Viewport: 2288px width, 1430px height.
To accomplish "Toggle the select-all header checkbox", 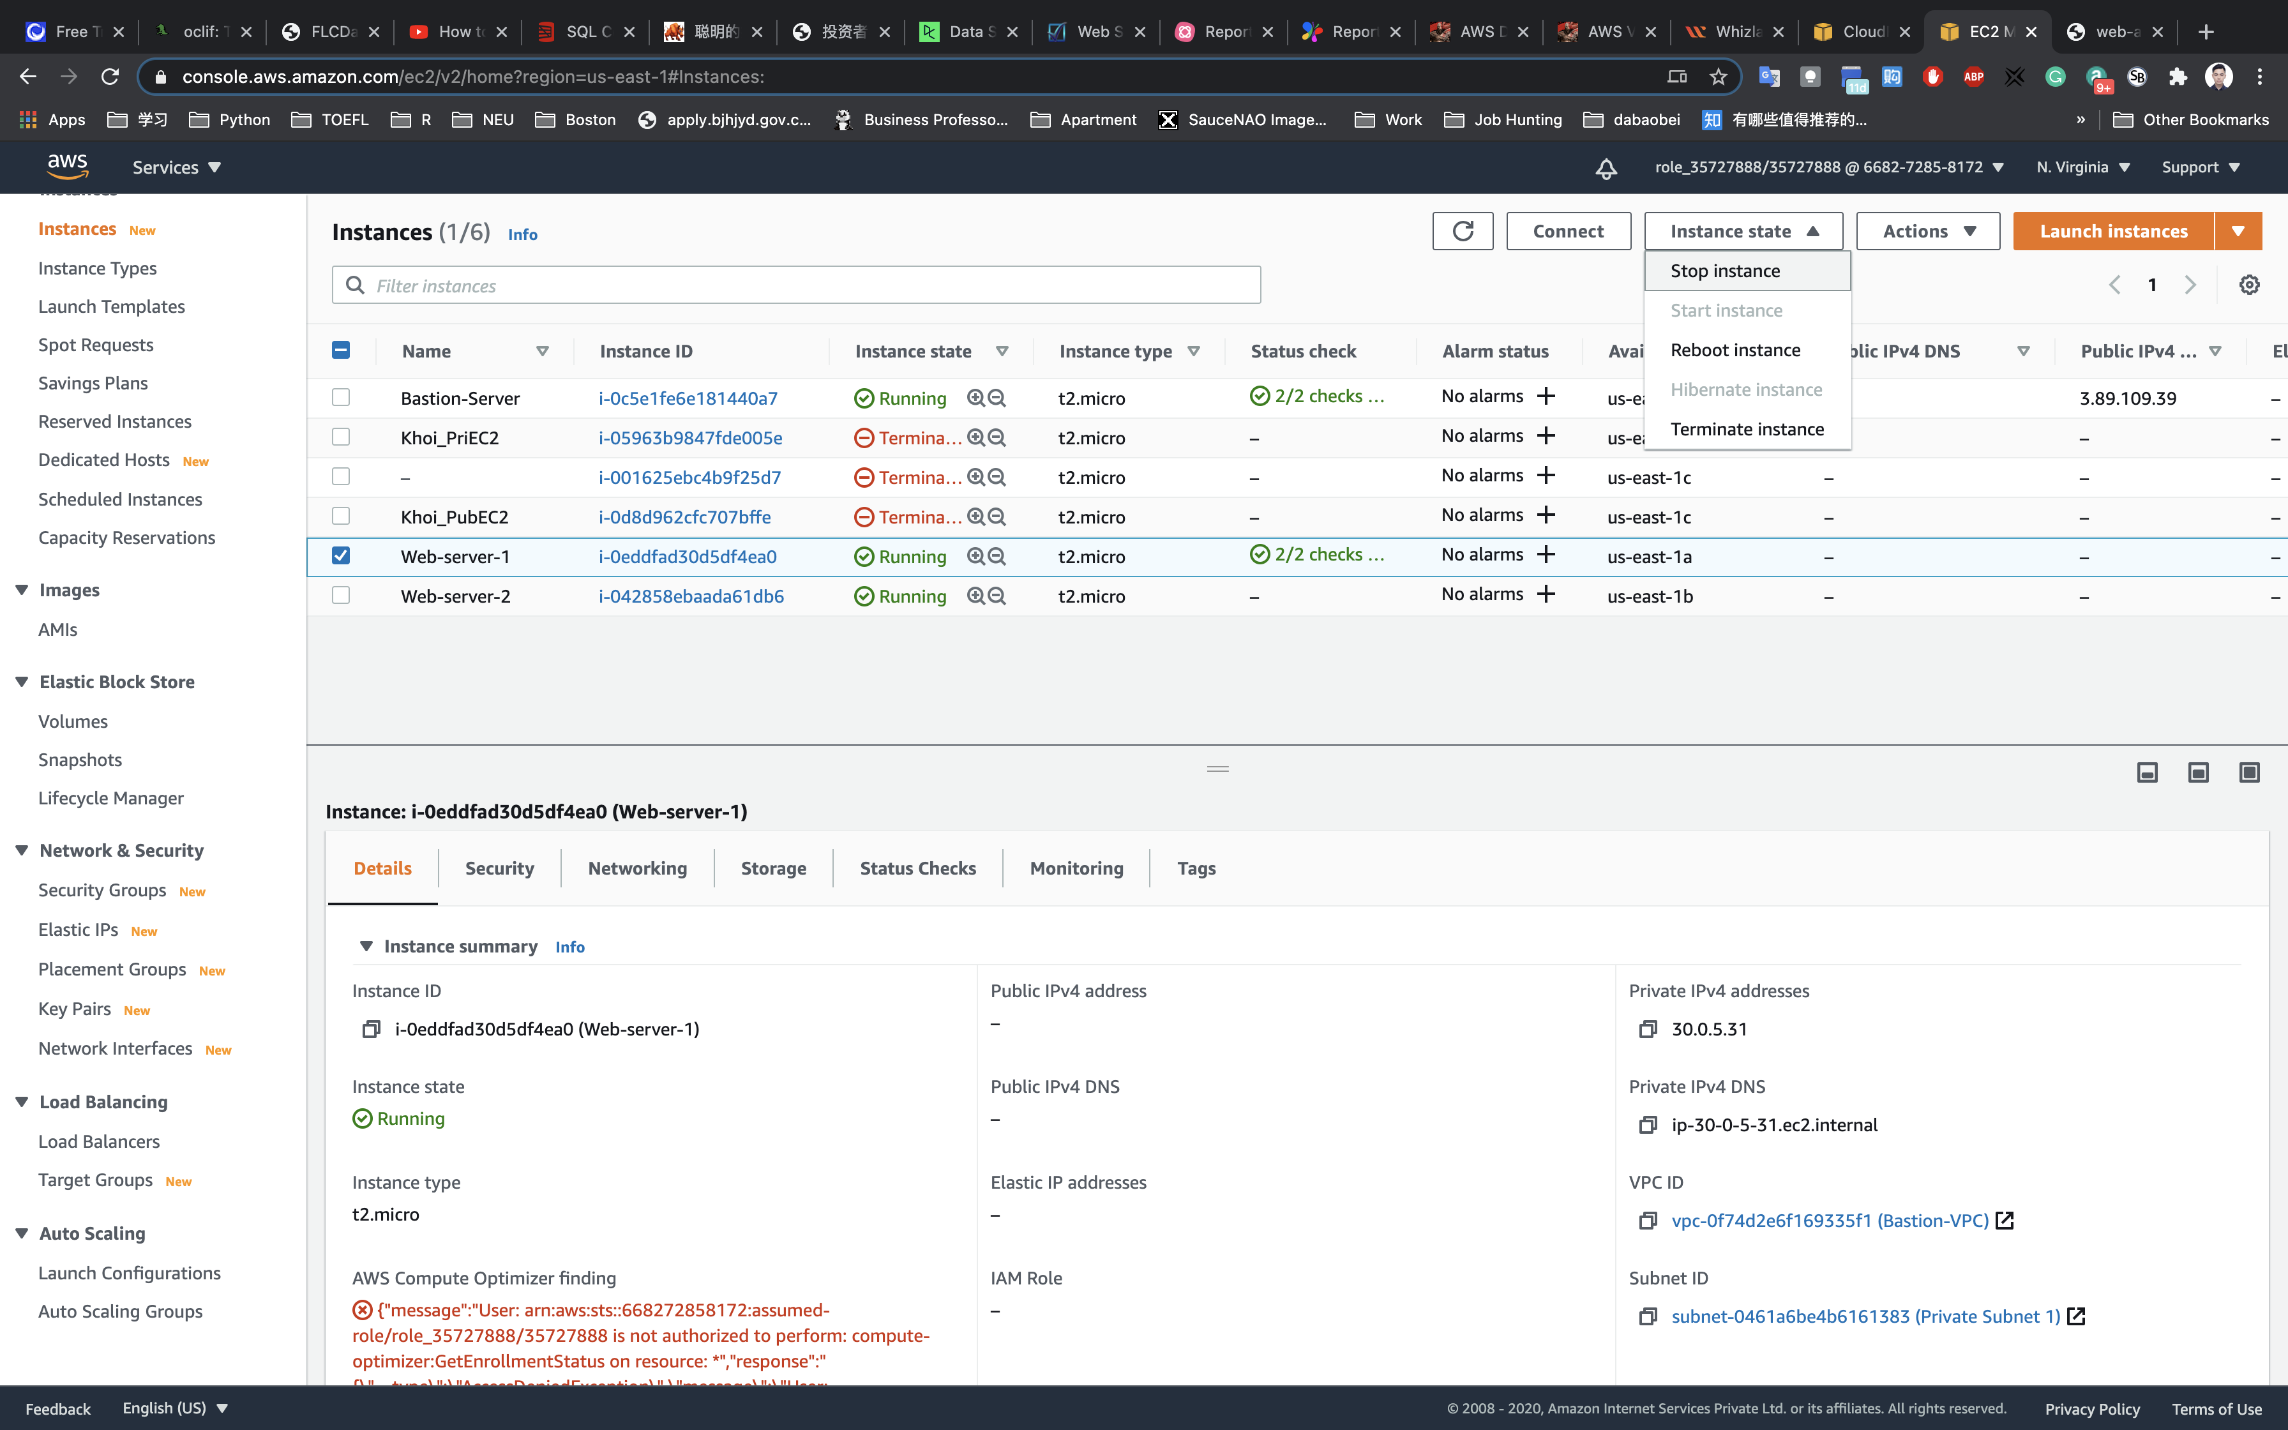I will coord(342,350).
